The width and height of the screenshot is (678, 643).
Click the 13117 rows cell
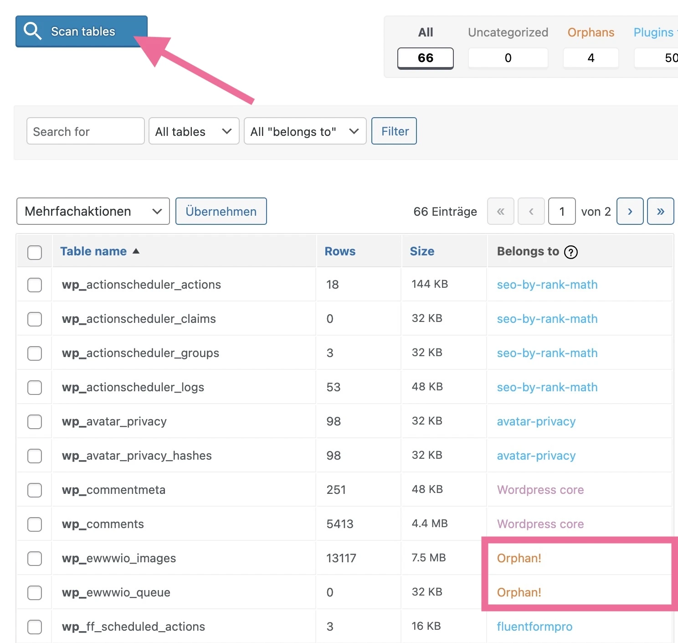click(x=341, y=558)
